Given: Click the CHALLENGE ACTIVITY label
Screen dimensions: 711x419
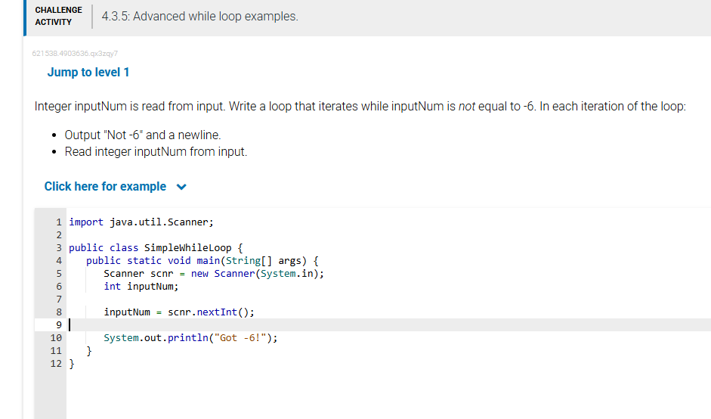Looking at the screenshot, I should 58,16.
